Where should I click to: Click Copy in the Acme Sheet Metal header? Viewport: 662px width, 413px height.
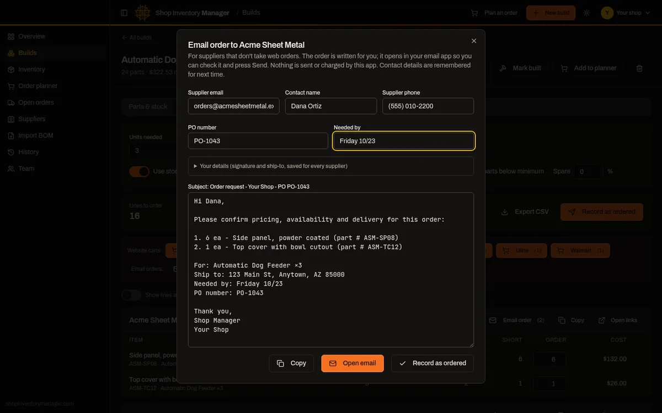tap(571, 320)
